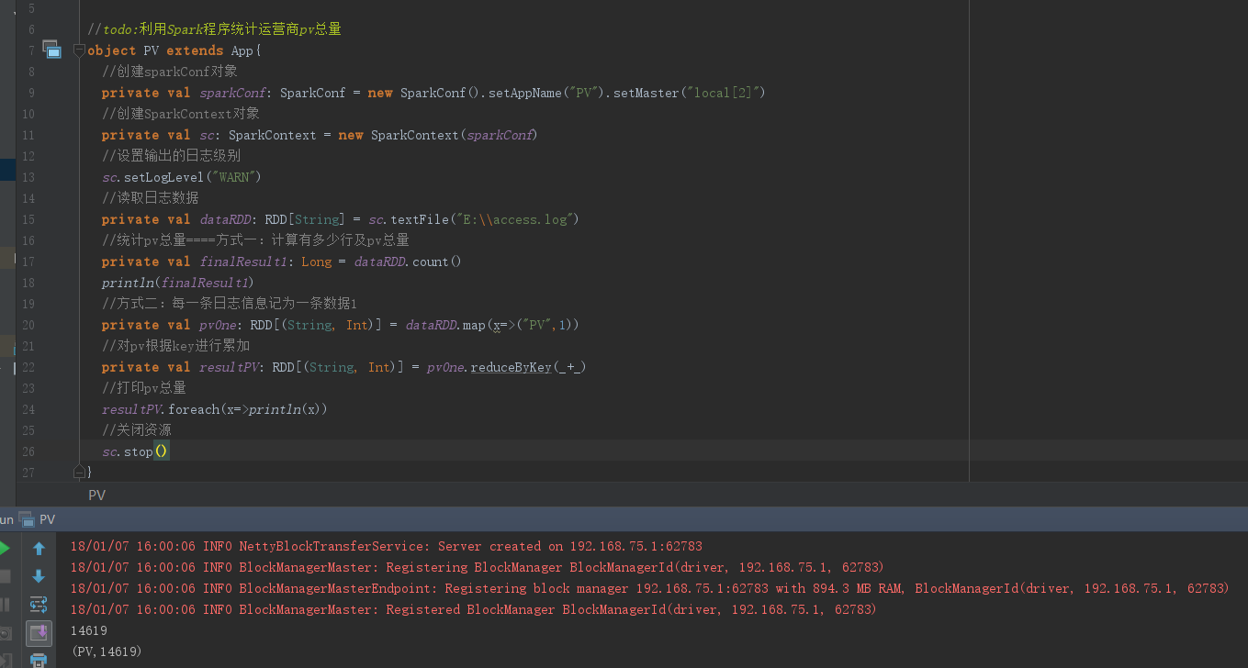The height and width of the screenshot is (668, 1248).
Task: Click the BlockManagerMasterEndpoint log line
Action: click(x=648, y=588)
